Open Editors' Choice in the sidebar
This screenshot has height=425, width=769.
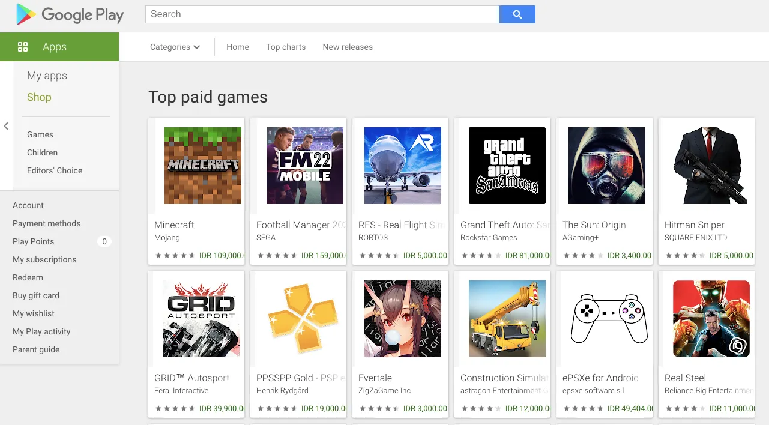click(x=55, y=170)
